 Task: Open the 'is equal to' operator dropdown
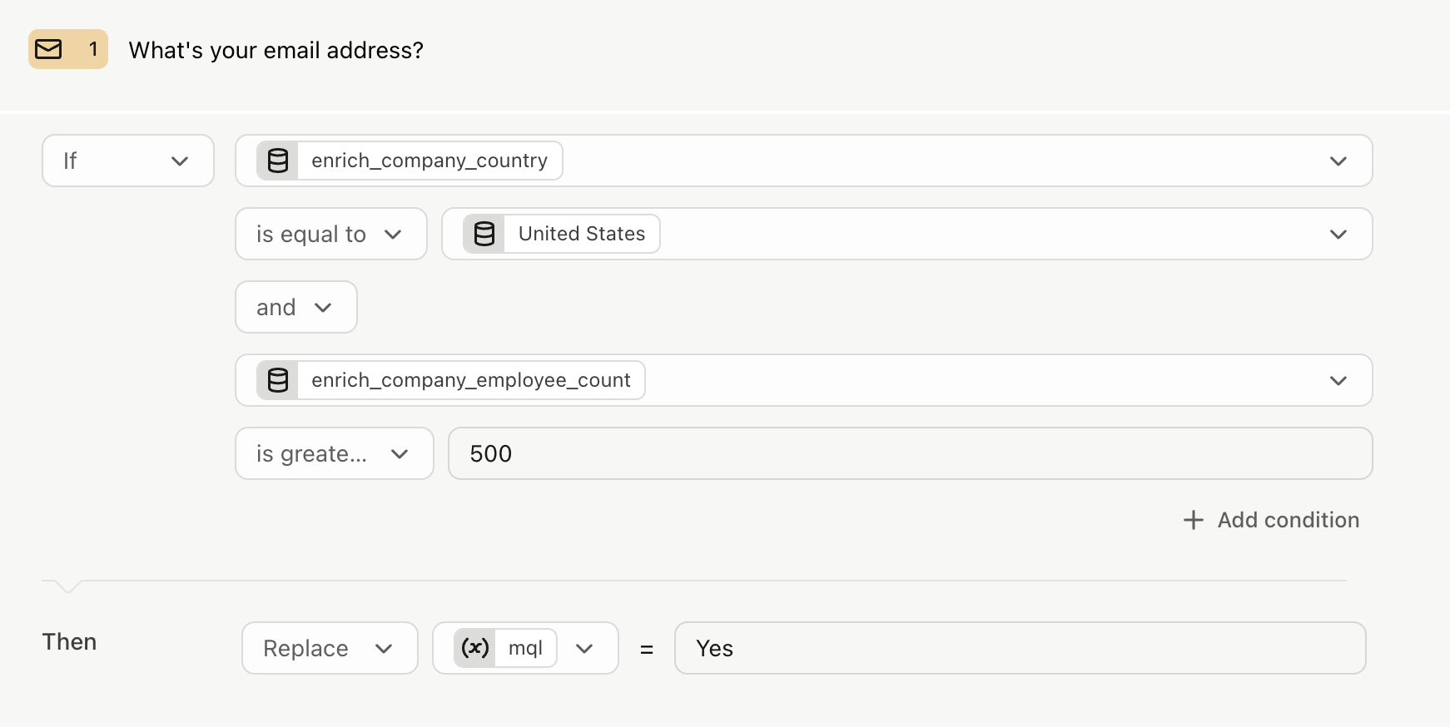tap(331, 234)
